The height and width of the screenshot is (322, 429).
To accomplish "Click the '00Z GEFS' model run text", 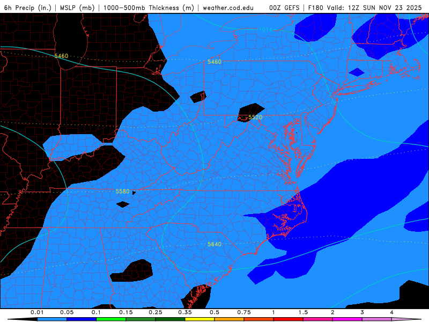I will point(284,8).
